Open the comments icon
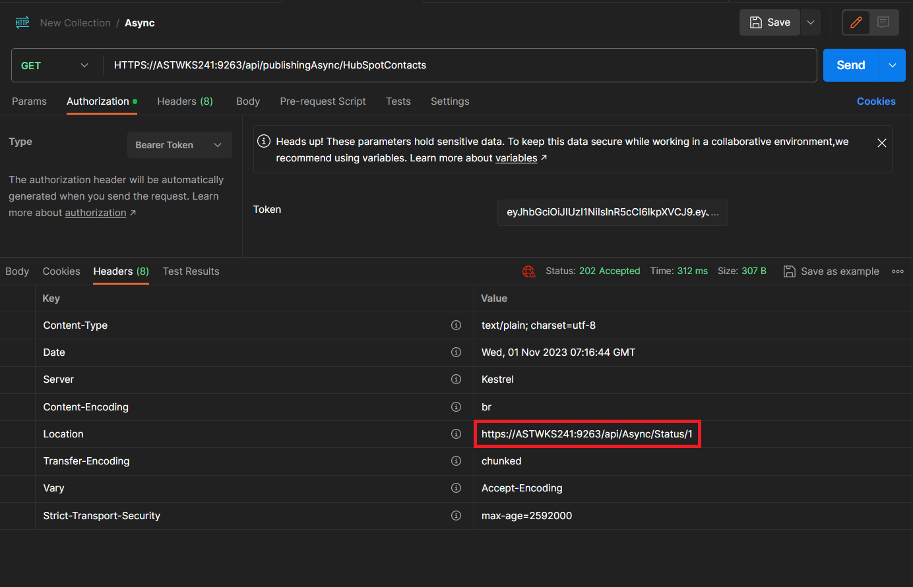 pyautogui.click(x=883, y=22)
